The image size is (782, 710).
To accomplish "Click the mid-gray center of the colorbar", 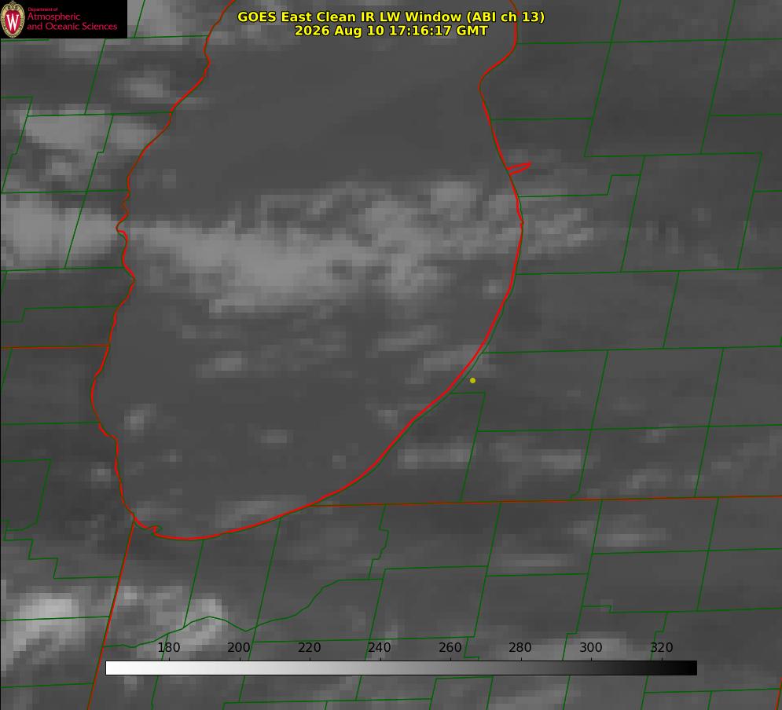I will pos(401,668).
